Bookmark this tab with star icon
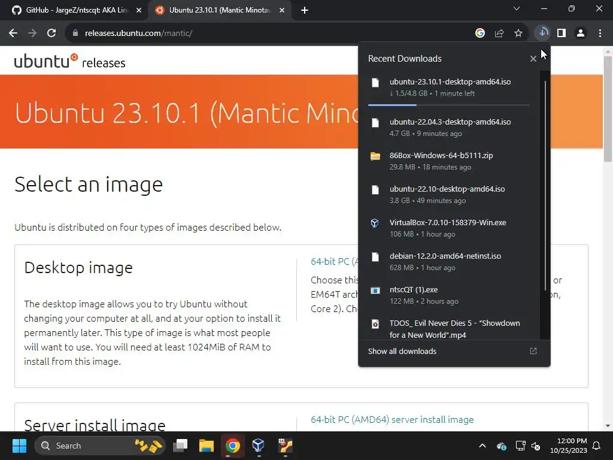The height and width of the screenshot is (460, 613). 518,34
